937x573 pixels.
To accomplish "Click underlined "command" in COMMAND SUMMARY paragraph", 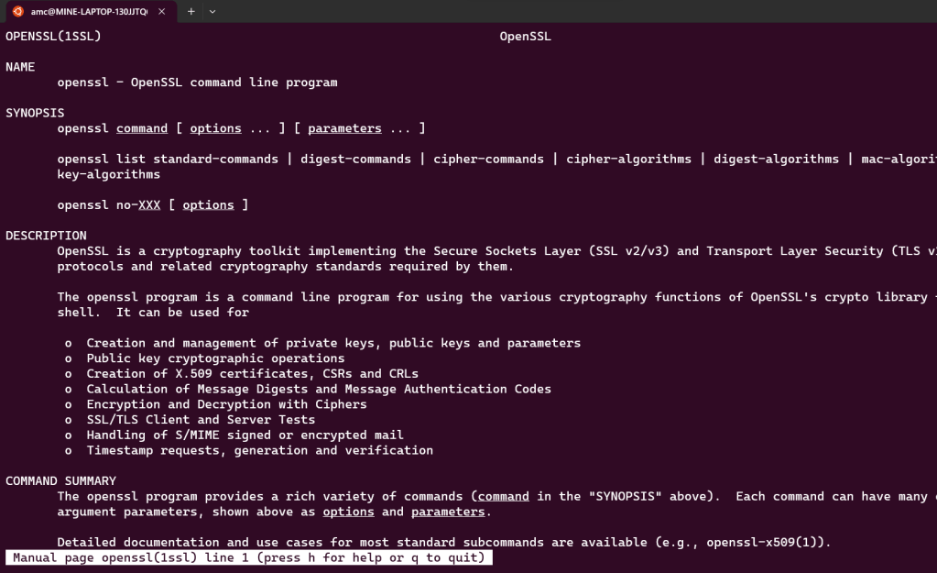I will (x=503, y=496).
